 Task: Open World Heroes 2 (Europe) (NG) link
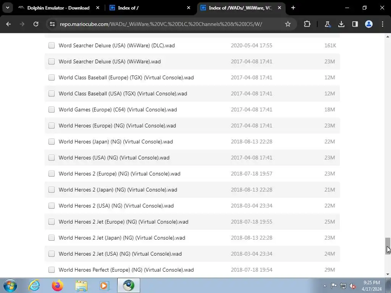point(120,174)
